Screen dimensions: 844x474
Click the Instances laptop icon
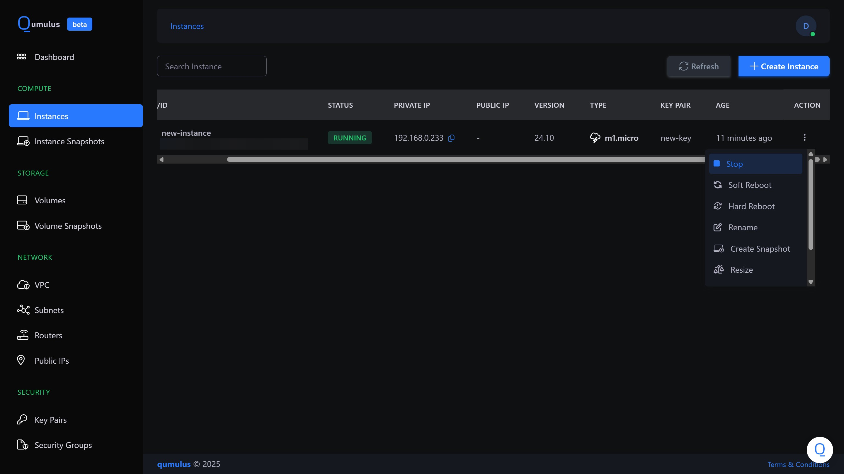point(23,116)
